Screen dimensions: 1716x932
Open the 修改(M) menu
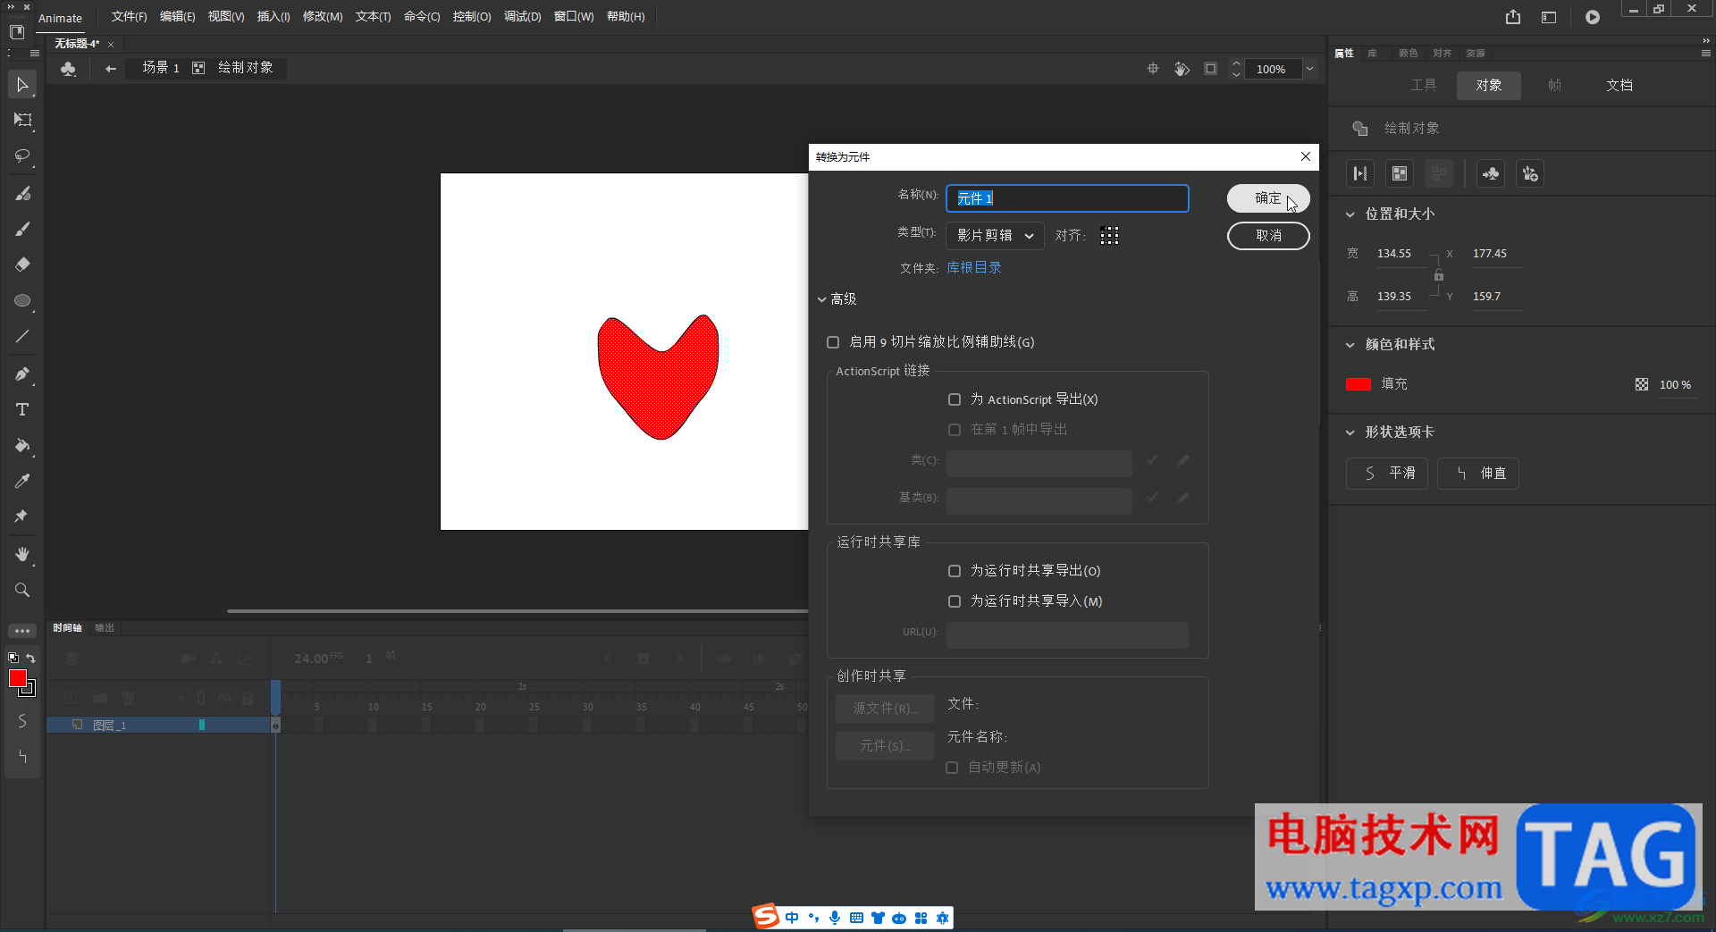(323, 17)
